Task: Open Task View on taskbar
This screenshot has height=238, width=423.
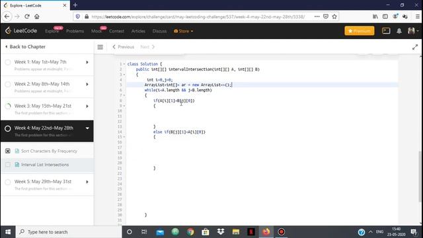Action: point(144,232)
